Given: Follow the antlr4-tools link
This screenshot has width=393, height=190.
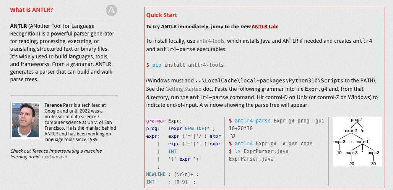Looking at the screenshot, I should click(210, 41).
